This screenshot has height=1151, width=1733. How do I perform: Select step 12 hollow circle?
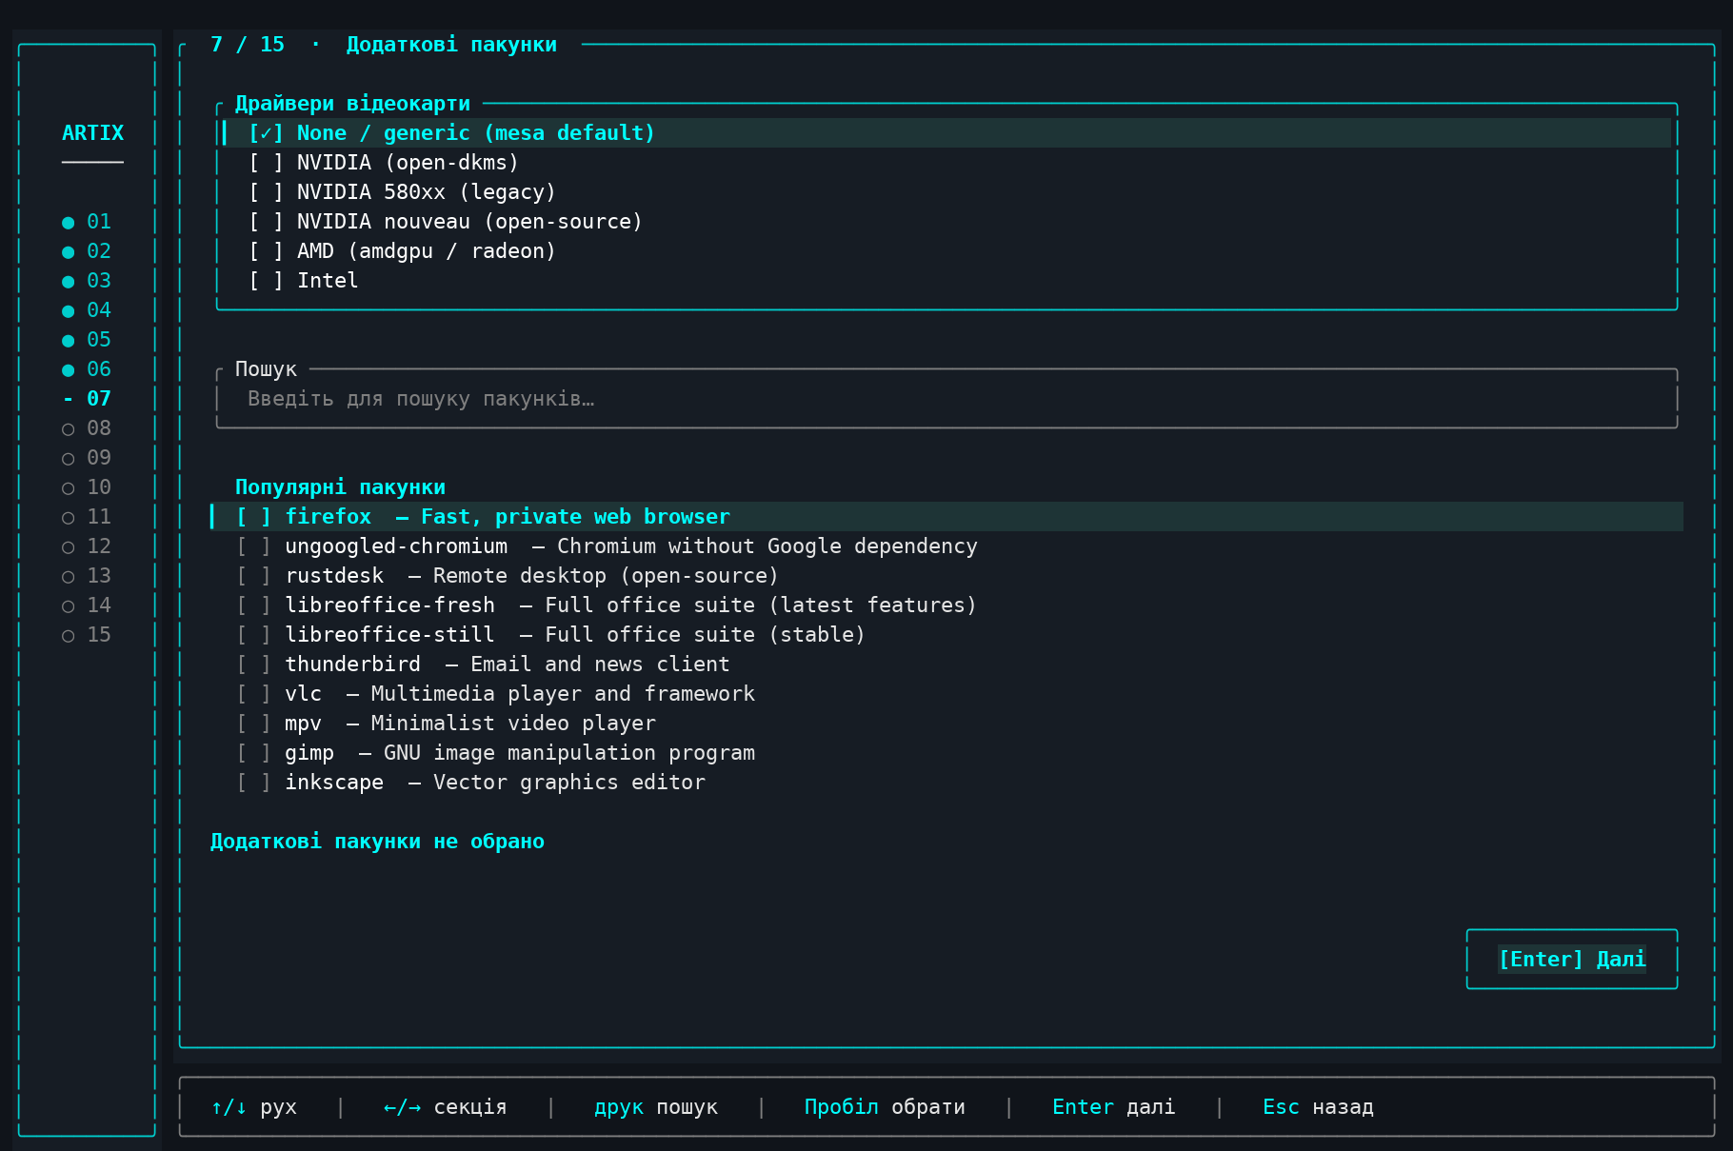(87, 546)
